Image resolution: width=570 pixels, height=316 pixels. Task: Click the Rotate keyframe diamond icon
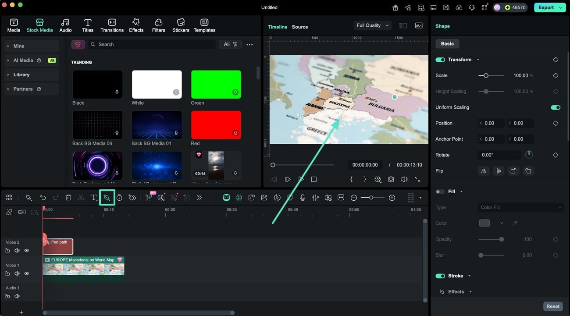click(556, 155)
